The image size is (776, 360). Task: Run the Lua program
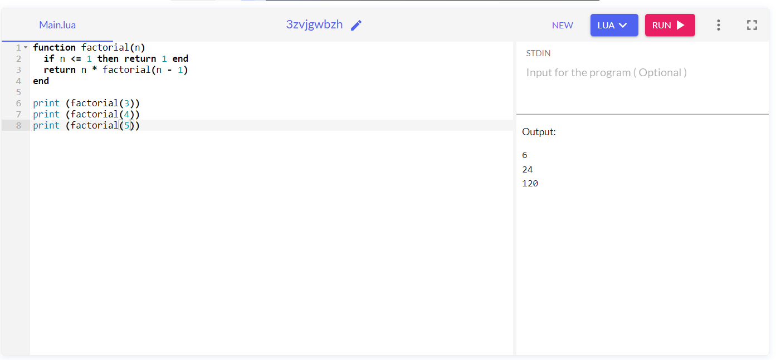[x=670, y=24]
